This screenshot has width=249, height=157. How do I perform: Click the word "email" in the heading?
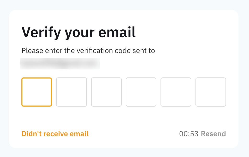click(x=117, y=32)
